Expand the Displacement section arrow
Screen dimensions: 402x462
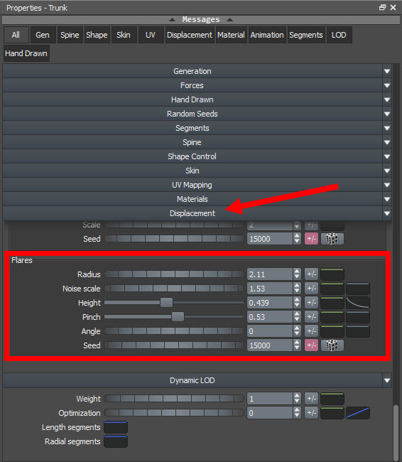click(387, 213)
